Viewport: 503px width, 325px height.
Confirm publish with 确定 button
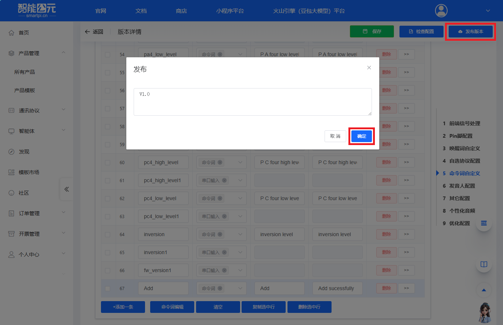click(362, 136)
